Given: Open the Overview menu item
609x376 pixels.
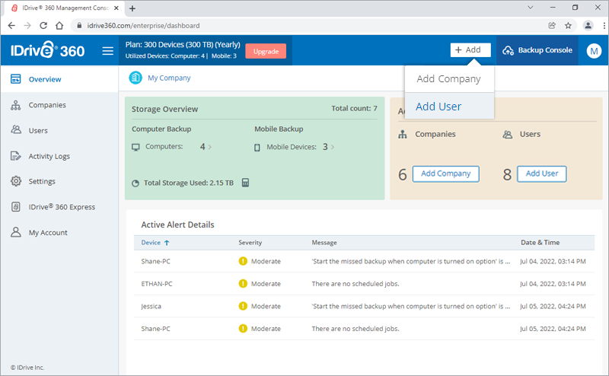Looking at the screenshot, I should [59, 79].
